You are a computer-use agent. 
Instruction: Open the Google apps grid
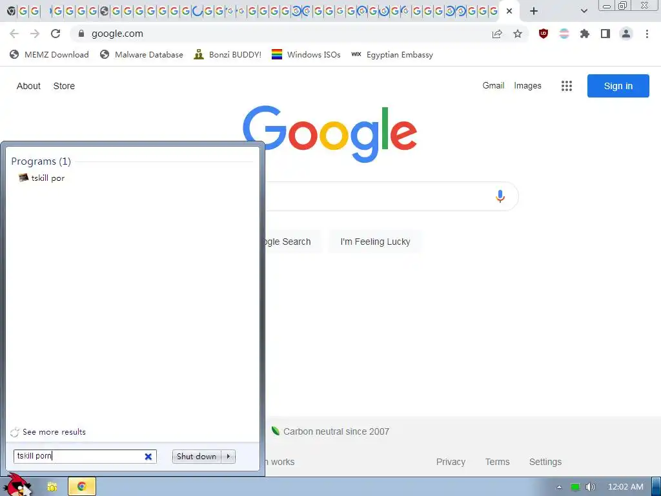pos(567,86)
